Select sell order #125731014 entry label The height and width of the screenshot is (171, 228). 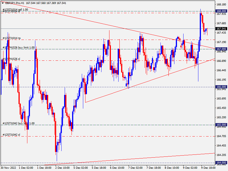click(15, 10)
